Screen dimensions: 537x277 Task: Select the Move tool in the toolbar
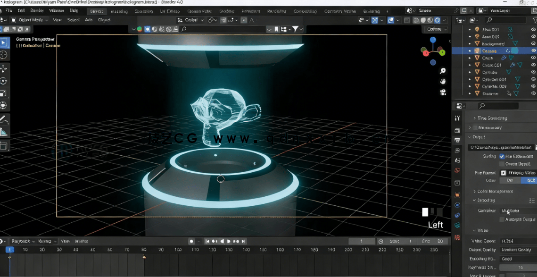coord(6,70)
